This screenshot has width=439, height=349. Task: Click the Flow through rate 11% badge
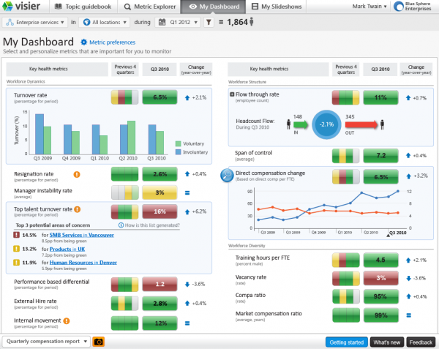(380, 97)
